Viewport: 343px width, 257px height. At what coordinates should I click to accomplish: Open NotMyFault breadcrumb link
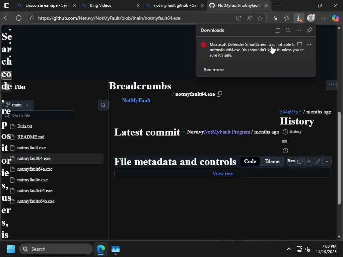[136, 100]
